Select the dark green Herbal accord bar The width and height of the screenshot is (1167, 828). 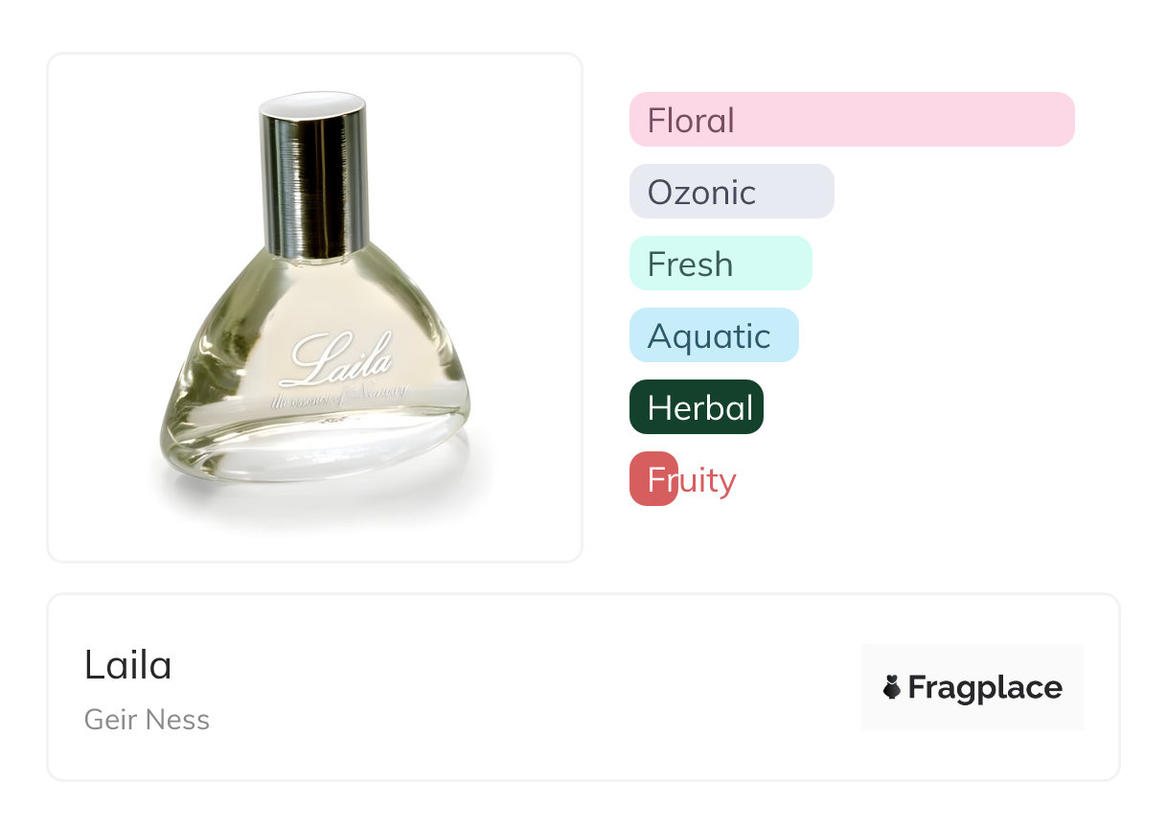(696, 407)
